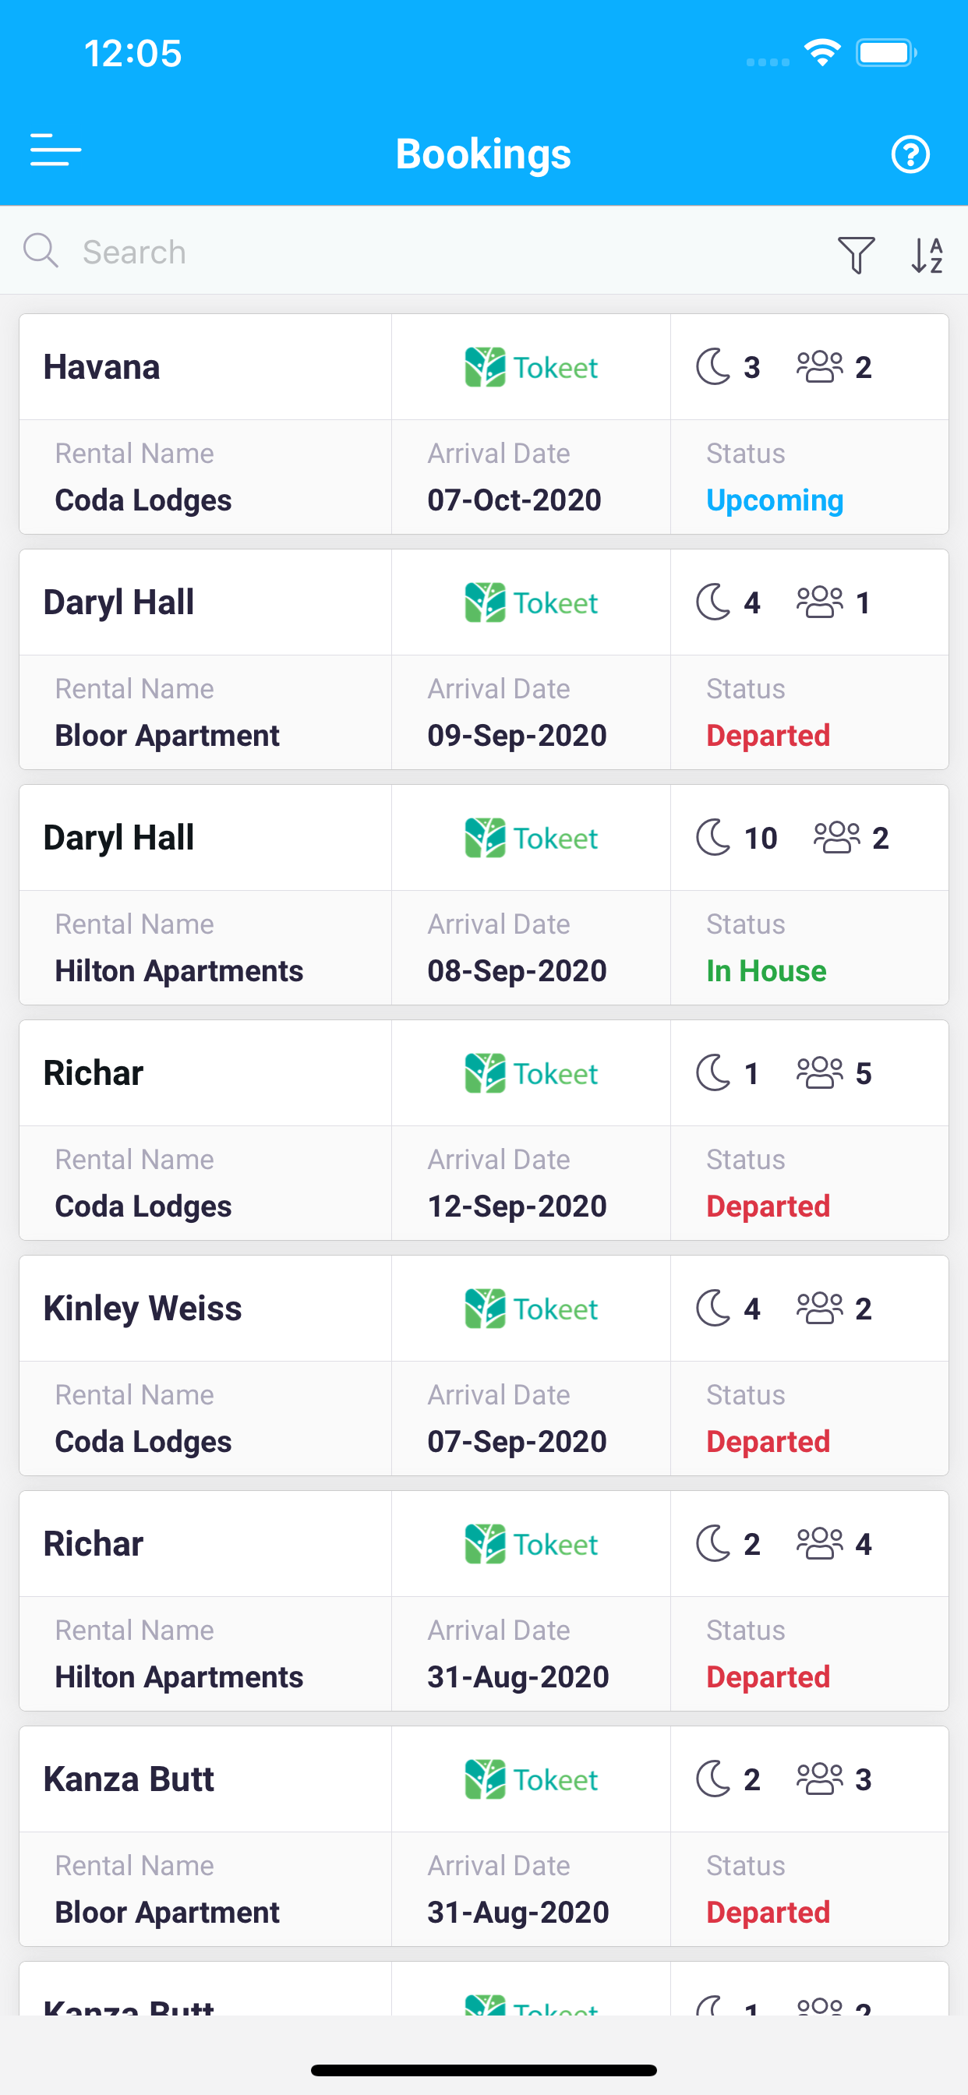Tap the search magnifier icon
The image size is (968, 2095).
(41, 250)
